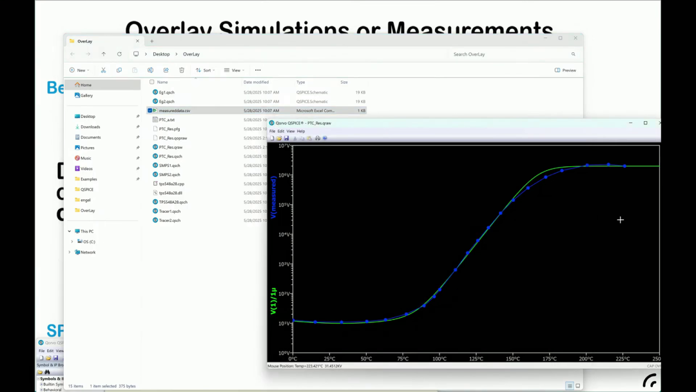The height and width of the screenshot is (392, 696).
Task: Select the Tracer2.qsch file icon
Action: click(155, 220)
